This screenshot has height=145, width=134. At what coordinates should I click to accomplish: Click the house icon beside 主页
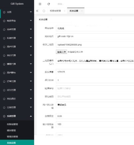[x=4, y=12]
